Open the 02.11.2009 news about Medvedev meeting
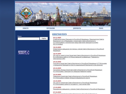The height and width of the screenshot is (94, 126). coord(78,42)
